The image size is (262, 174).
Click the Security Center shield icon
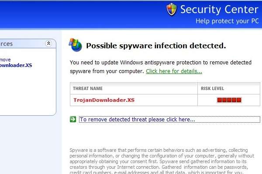point(172,9)
